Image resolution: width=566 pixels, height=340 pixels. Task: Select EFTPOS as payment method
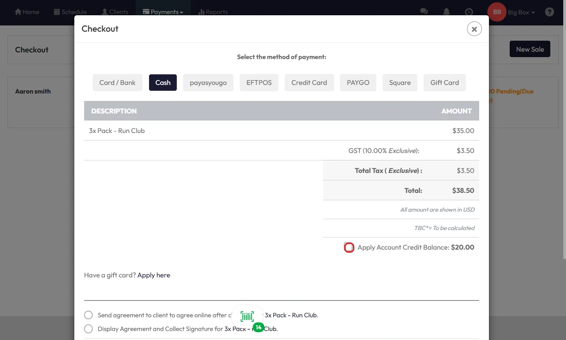coord(259,83)
